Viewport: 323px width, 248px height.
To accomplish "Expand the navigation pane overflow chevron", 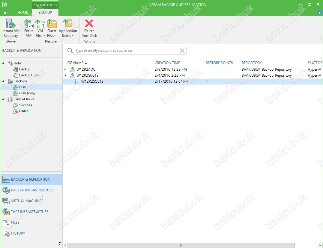I will tap(60, 243).
